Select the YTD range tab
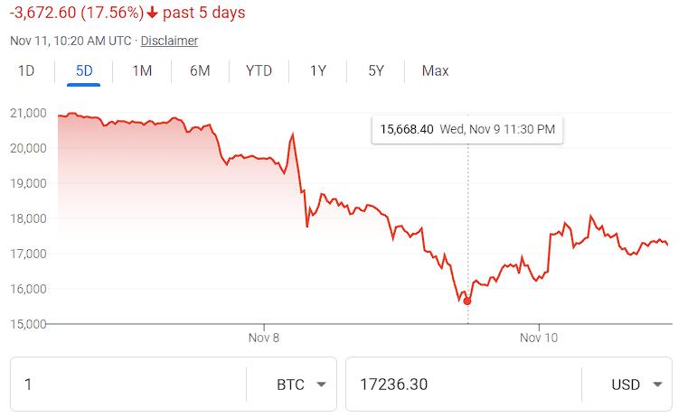 coord(259,71)
